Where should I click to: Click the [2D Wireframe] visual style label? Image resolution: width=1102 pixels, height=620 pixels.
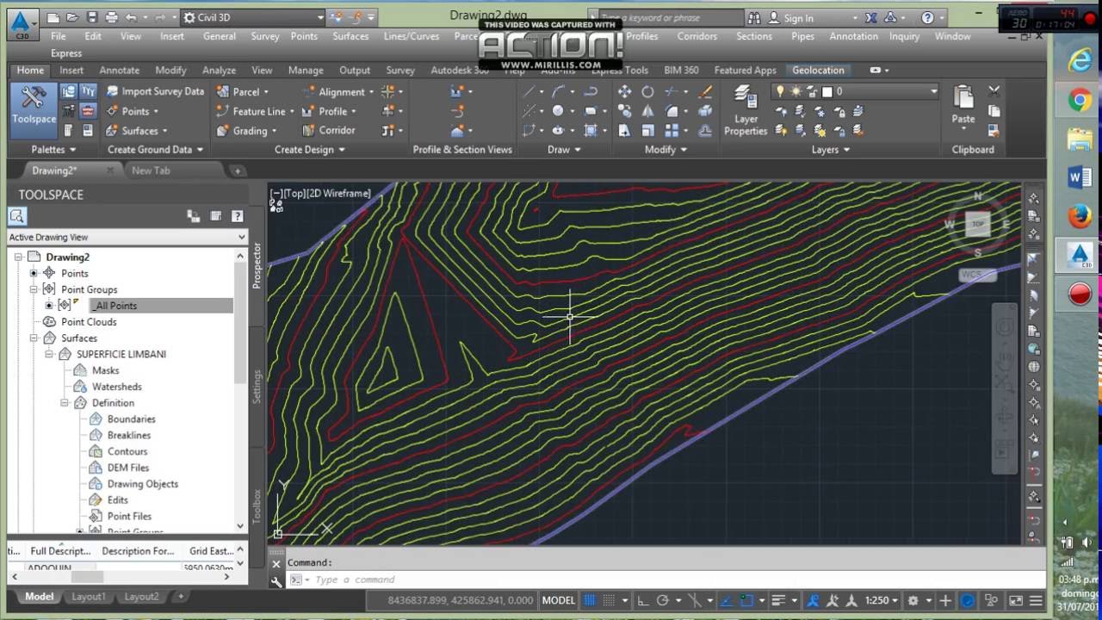(x=338, y=194)
